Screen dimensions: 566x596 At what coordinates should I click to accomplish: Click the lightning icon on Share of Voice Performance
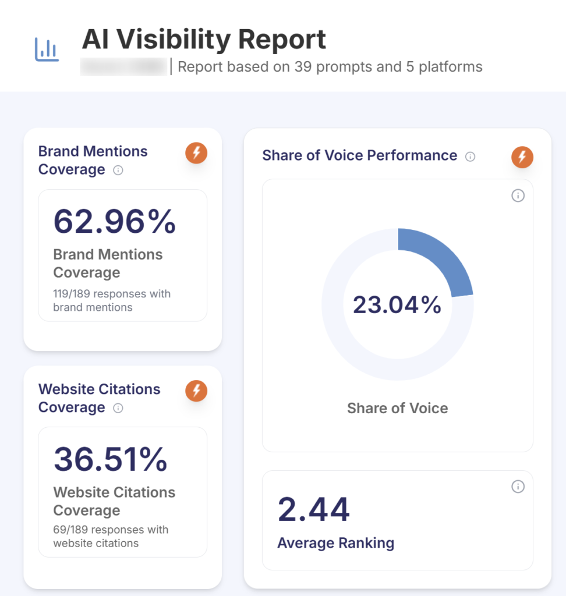point(522,157)
